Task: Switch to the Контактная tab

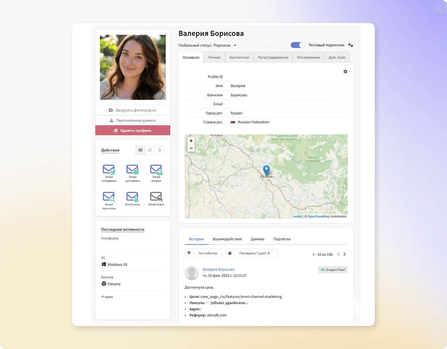Action: point(239,57)
